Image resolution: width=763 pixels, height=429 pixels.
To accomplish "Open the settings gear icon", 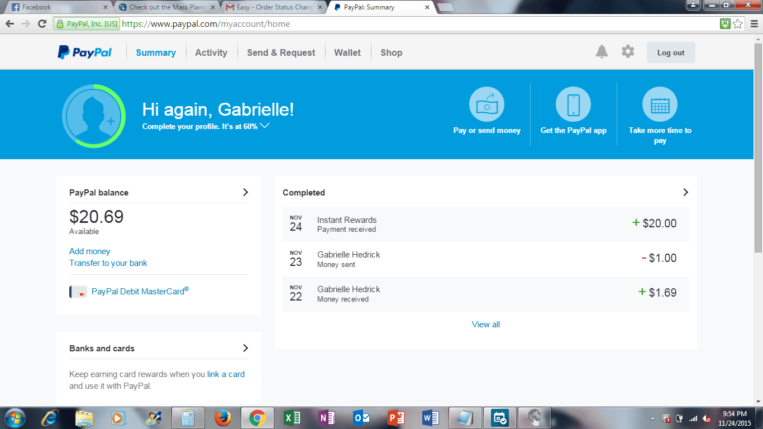I will (x=628, y=52).
